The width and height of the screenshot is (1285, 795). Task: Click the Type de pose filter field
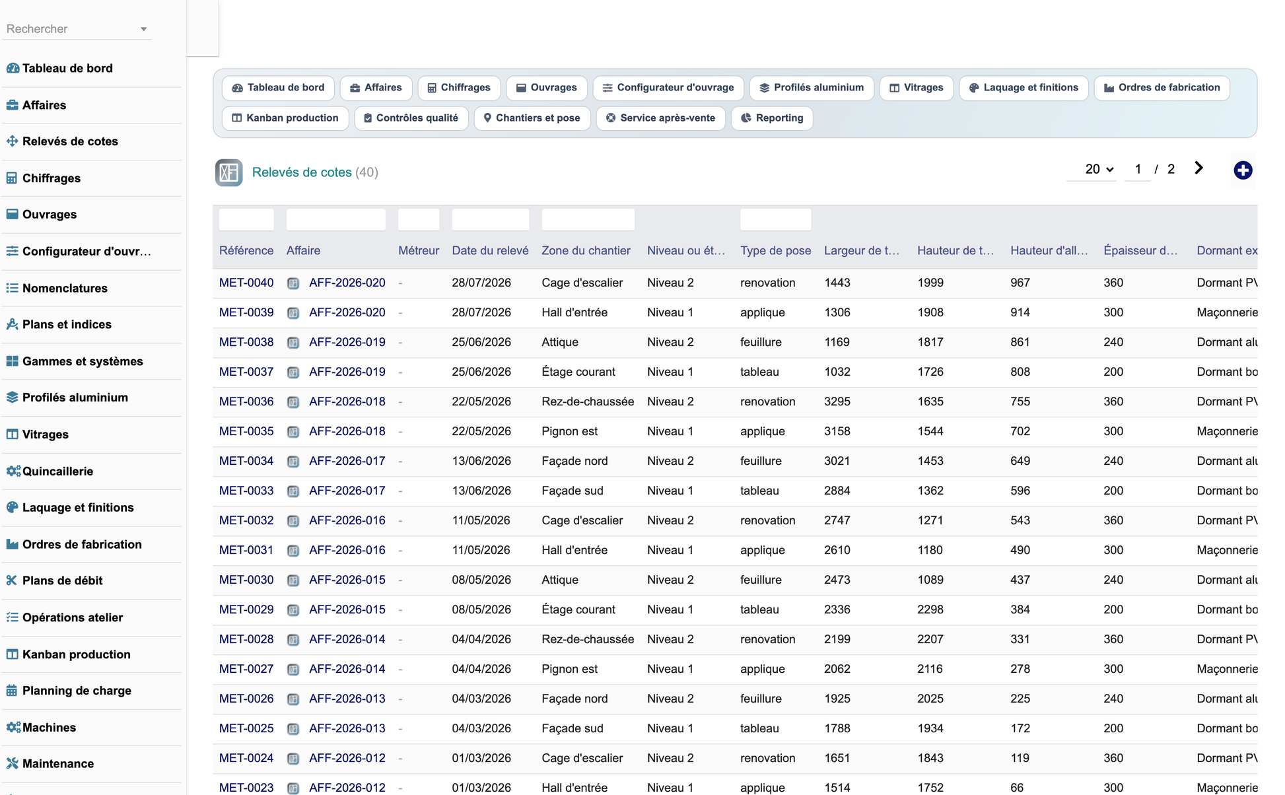click(775, 219)
